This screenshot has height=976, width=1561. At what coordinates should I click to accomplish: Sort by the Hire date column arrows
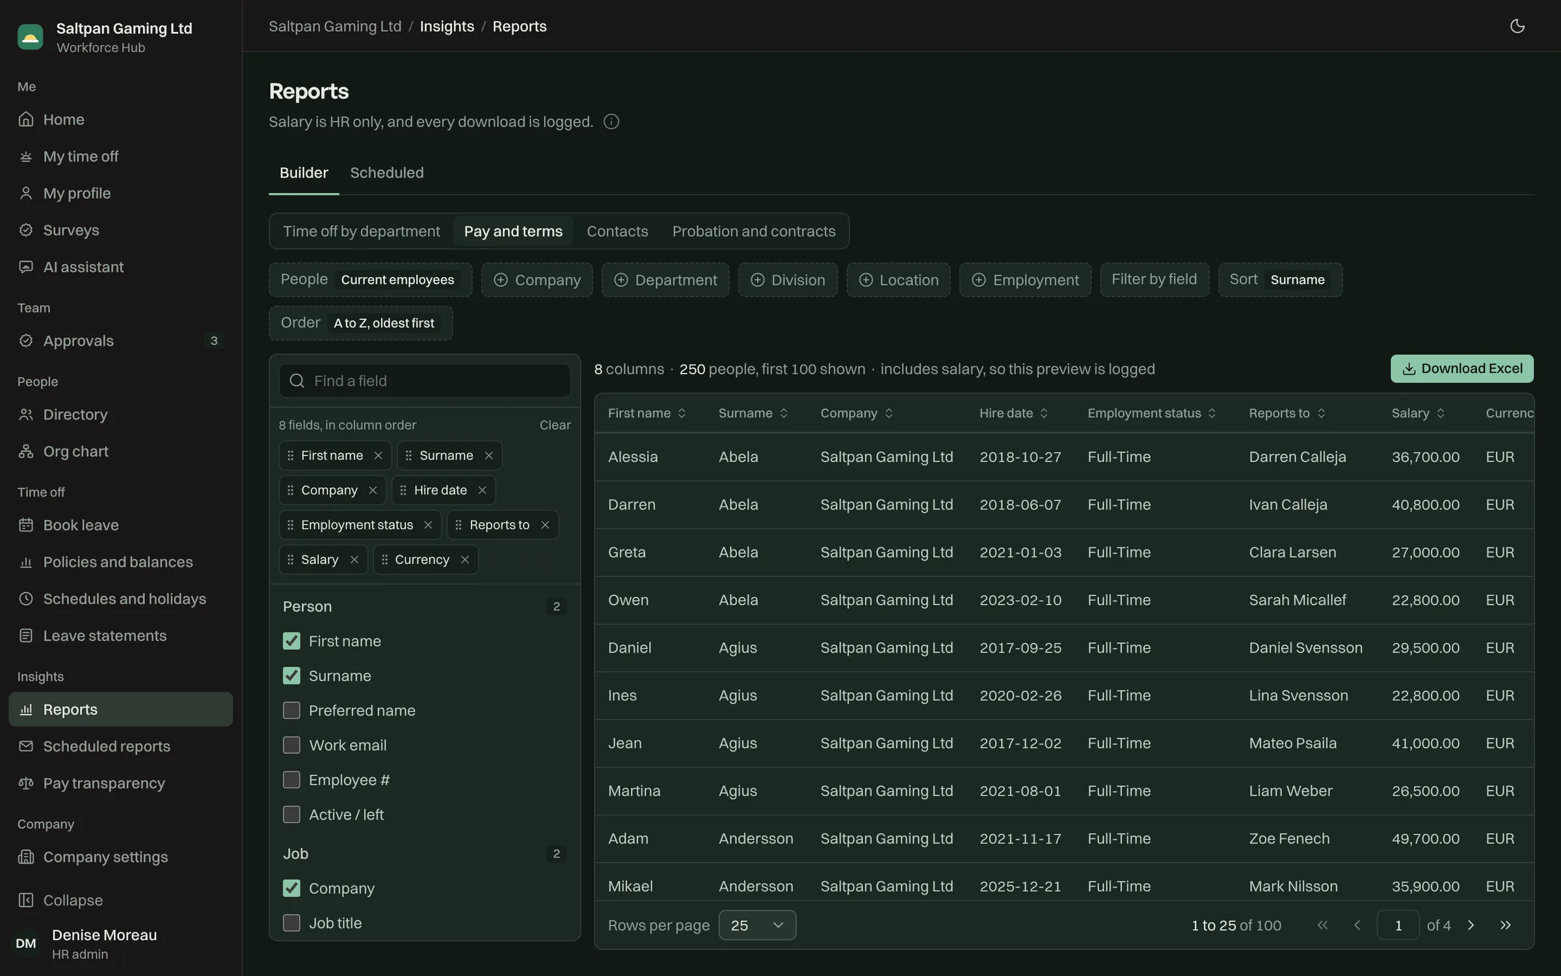pyautogui.click(x=1043, y=413)
